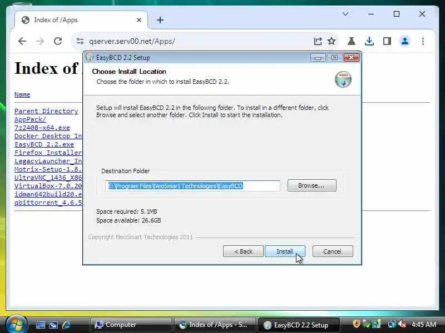This screenshot has width=445, height=333.
Task: Click the EasyBCD installer logo icon
Action: (343, 79)
